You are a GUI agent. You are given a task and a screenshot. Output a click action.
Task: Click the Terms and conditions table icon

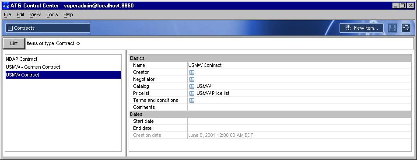192,100
